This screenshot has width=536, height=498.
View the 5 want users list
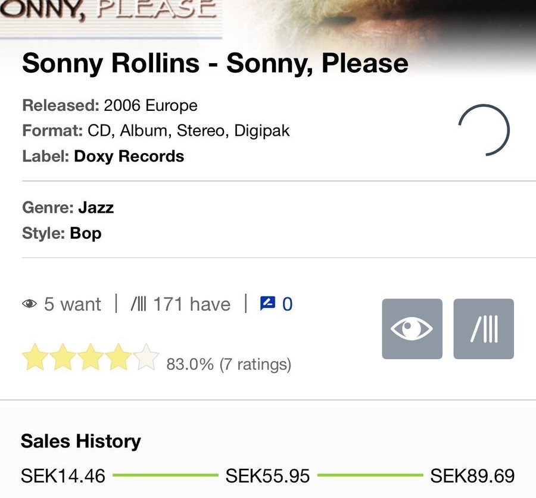[72, 304]
